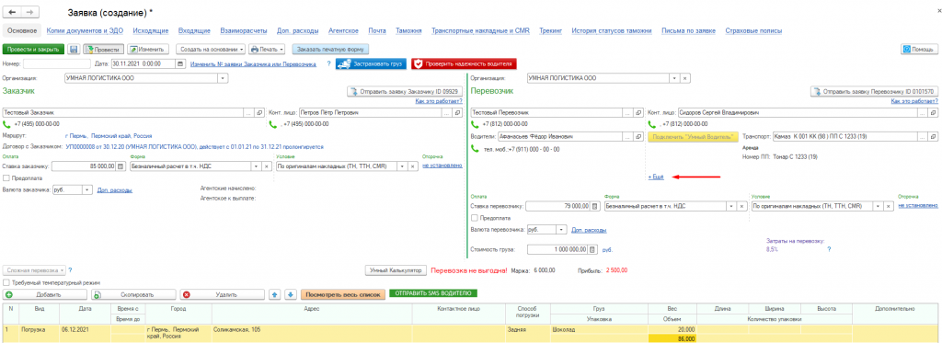
Task: Call contact Петров phone via green handset
Action: pos(272,124)
